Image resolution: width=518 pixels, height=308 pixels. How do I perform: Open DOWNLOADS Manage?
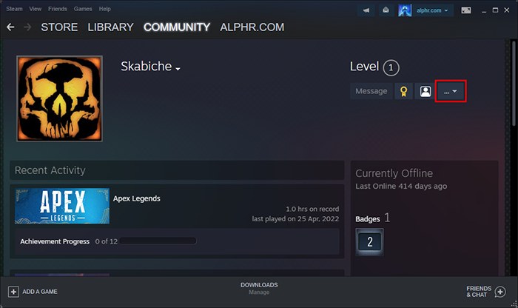click(x=259, y=288)
